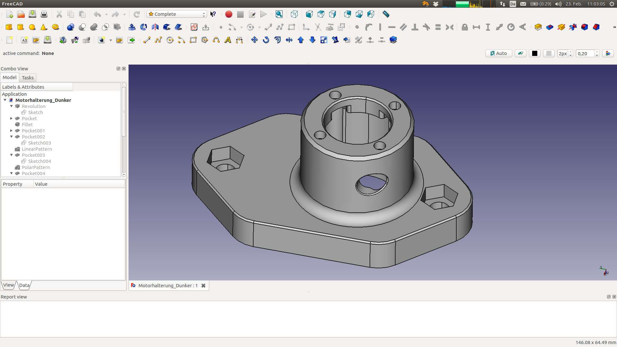
Task: Click the Part Design Pad icon
Action: pos(538,27)
